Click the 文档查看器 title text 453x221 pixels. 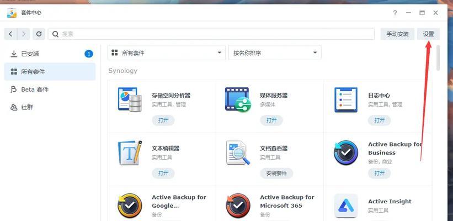click(274, 149)
